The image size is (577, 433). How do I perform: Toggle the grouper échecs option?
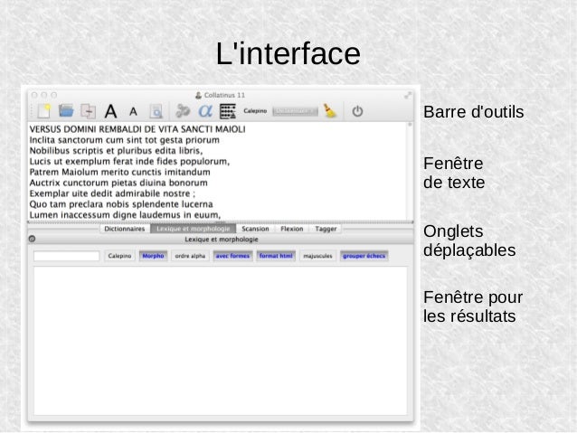coord(364,256)
